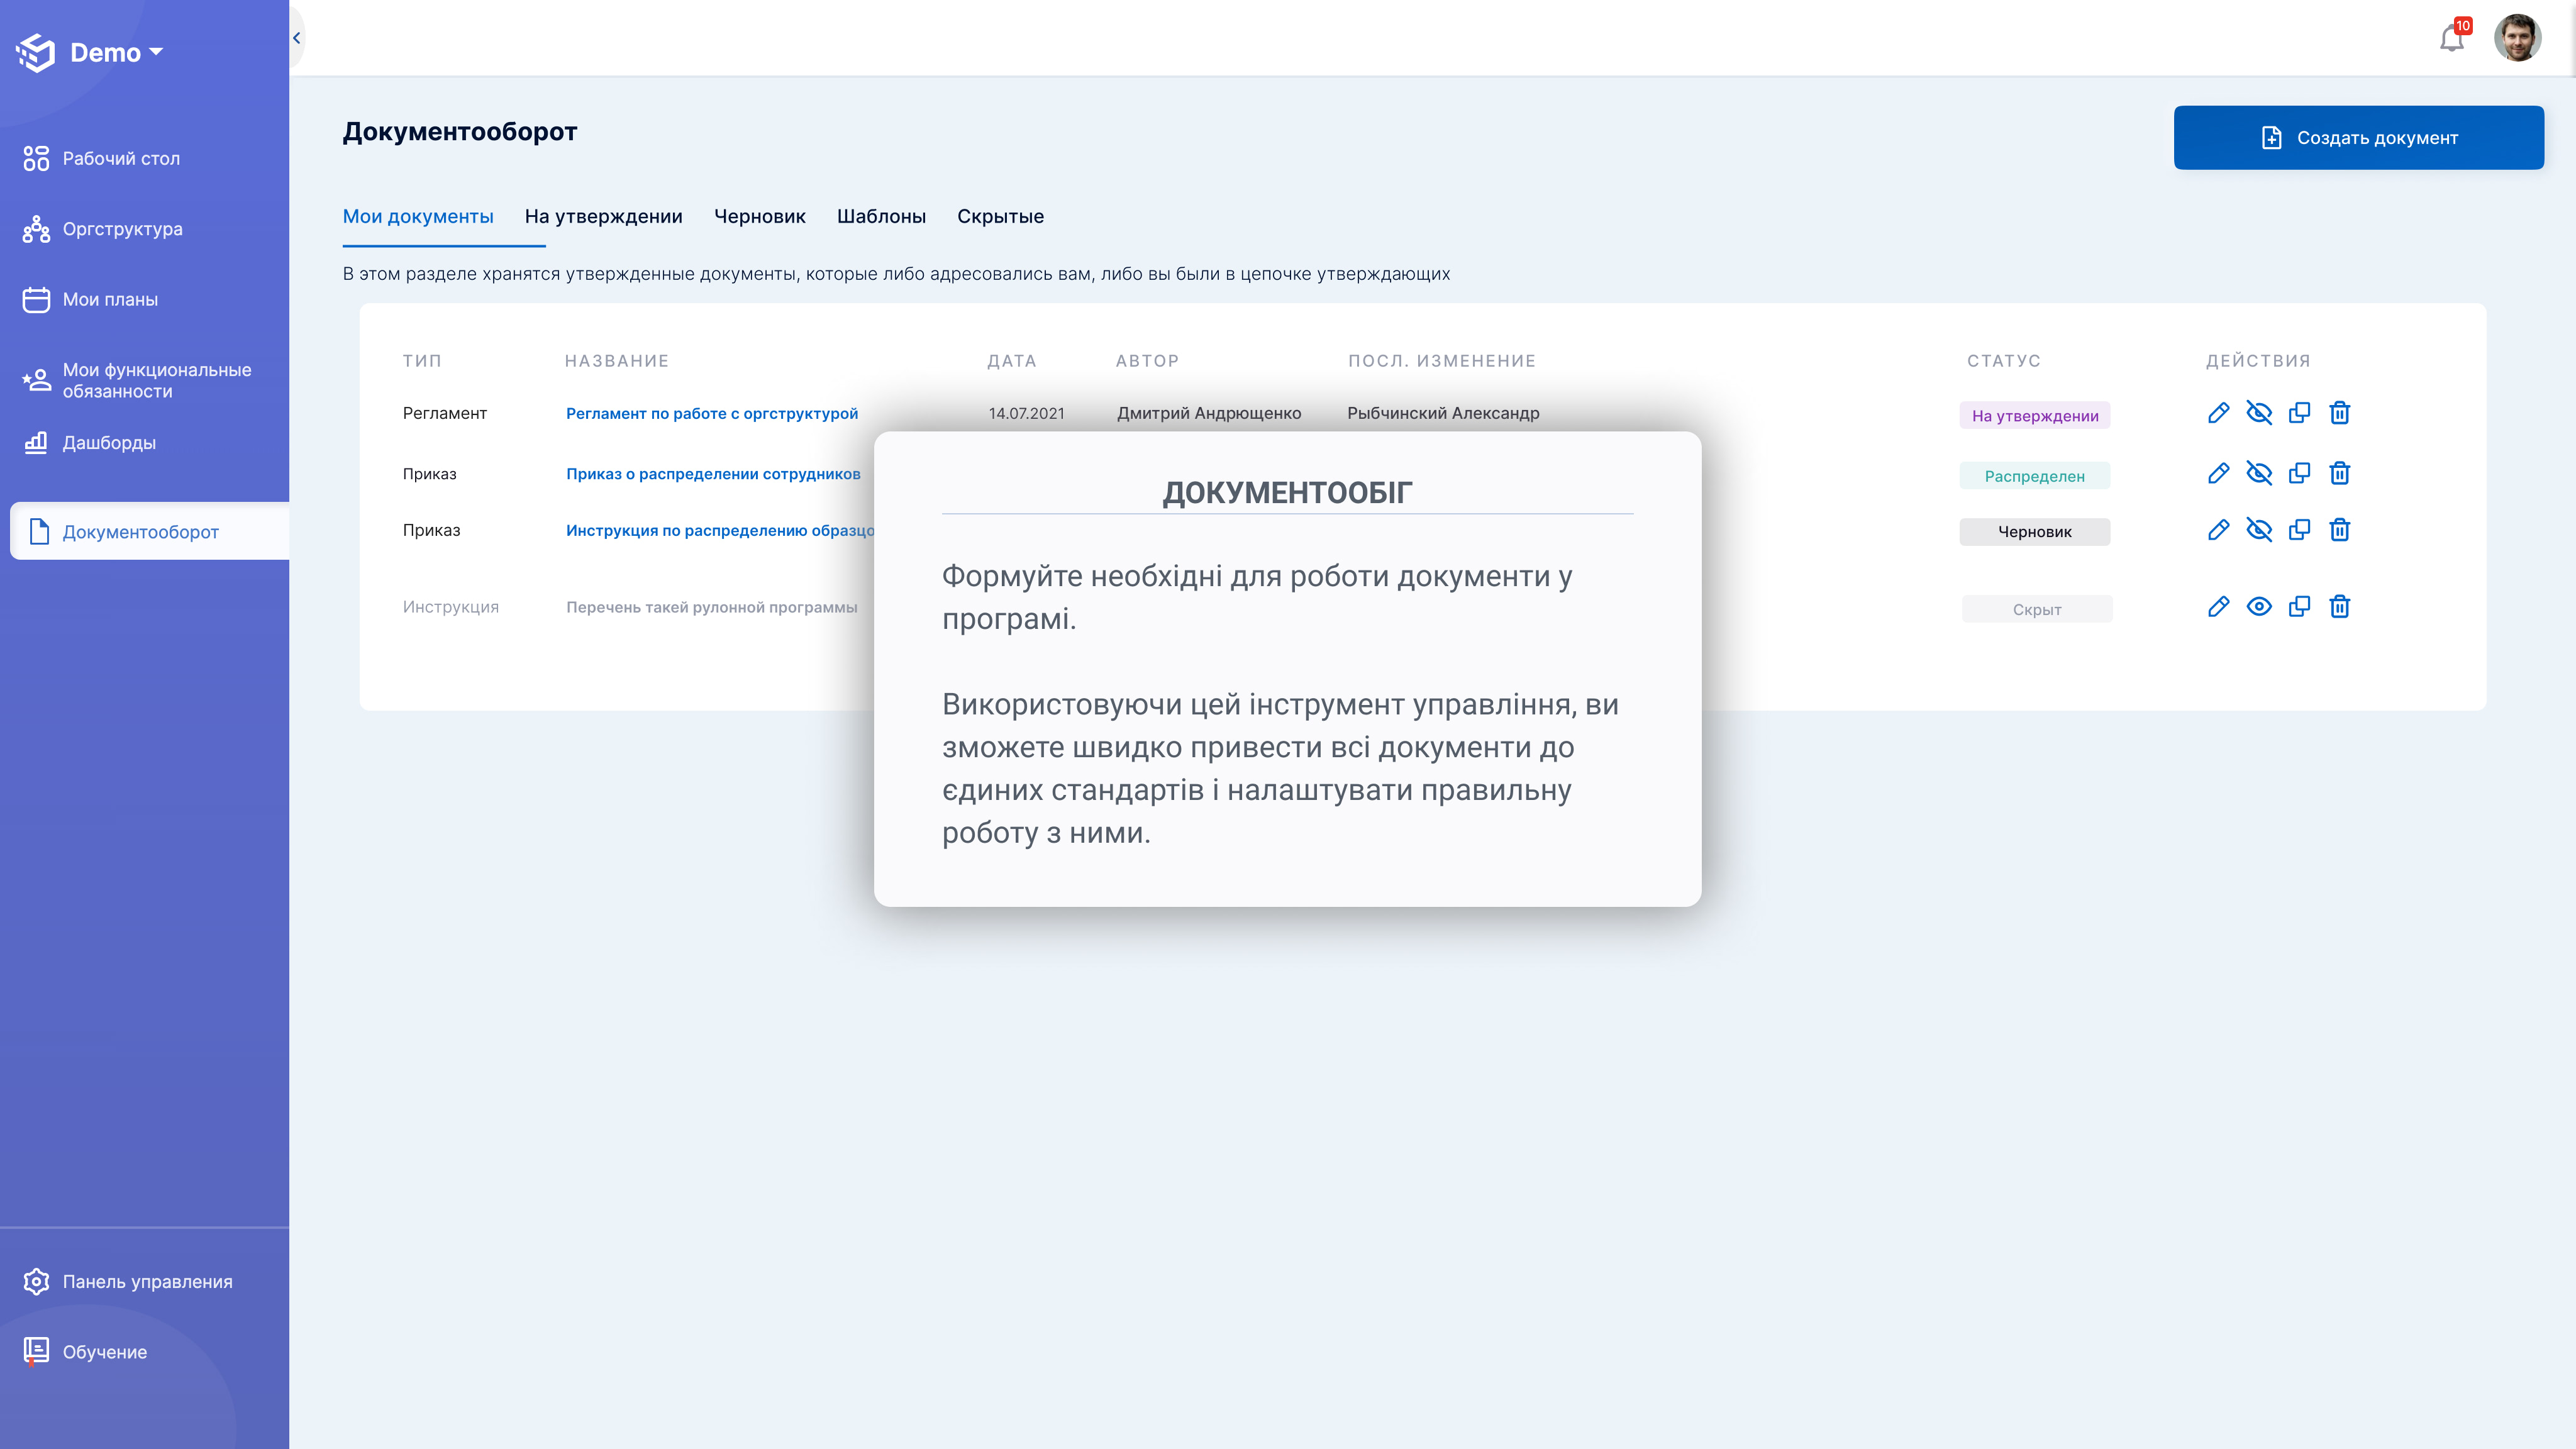Viewport: 2576px width, 1449px height.
Task: Delete the Скрыт status document
Action: (2339, 606)
